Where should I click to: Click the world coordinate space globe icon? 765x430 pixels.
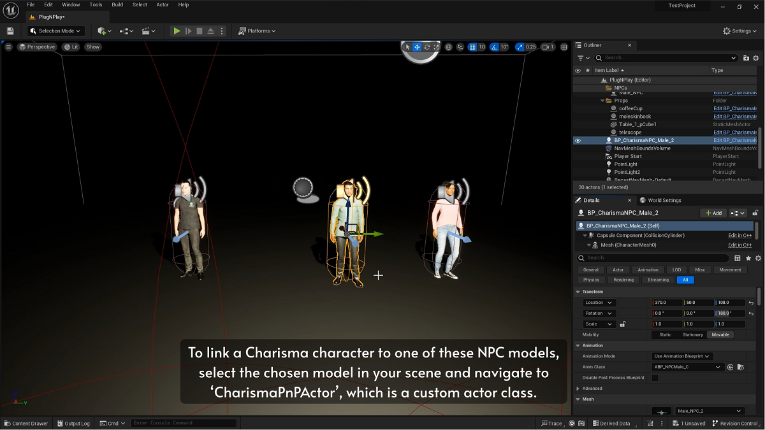tap(448, 47)
